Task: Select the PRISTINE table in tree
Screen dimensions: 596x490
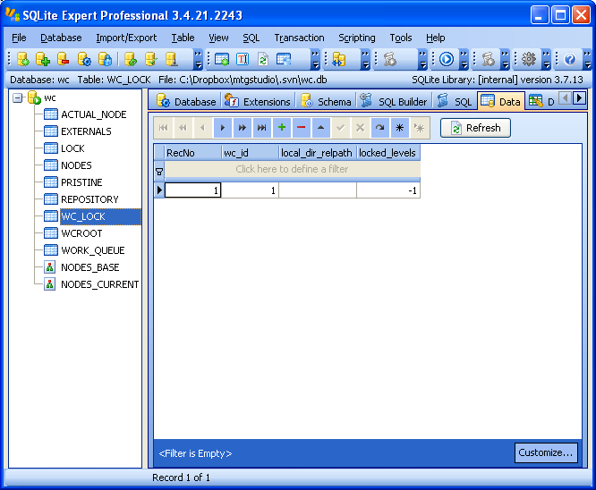Action: [81, 182]
